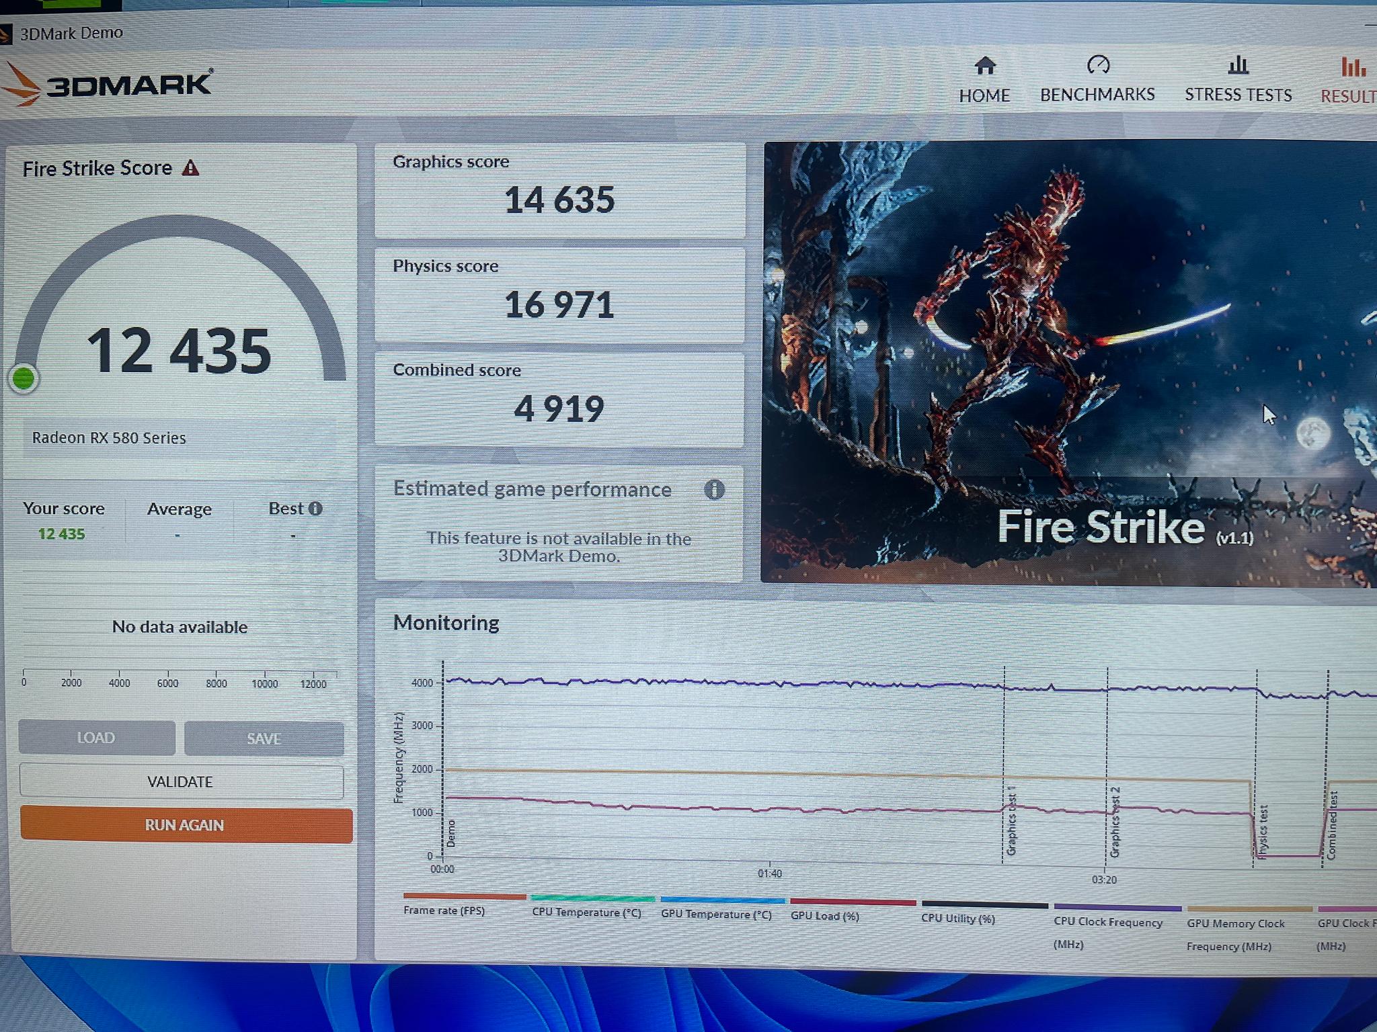Screen dimensions: 1377x1032
Task: Open the HOME section
Action: 984,81
